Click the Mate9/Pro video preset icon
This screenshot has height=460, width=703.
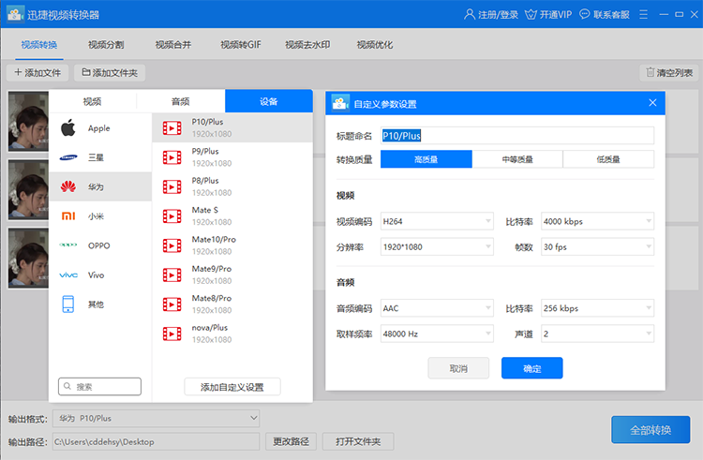tap(172, 275)
